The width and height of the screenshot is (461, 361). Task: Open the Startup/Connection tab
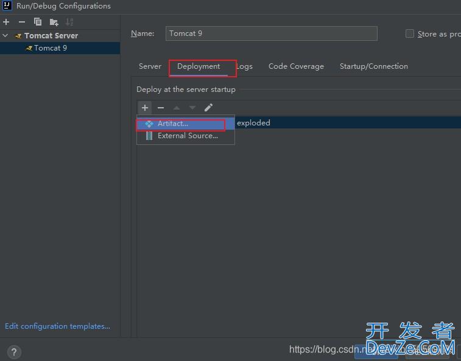coord(374,66)
